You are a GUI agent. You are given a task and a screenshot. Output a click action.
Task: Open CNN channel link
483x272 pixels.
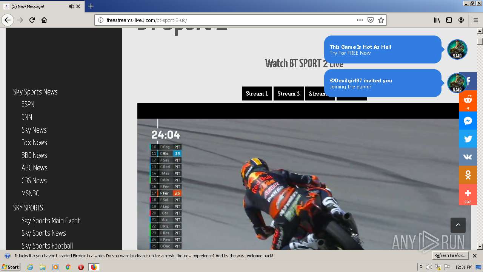point(27,117)
